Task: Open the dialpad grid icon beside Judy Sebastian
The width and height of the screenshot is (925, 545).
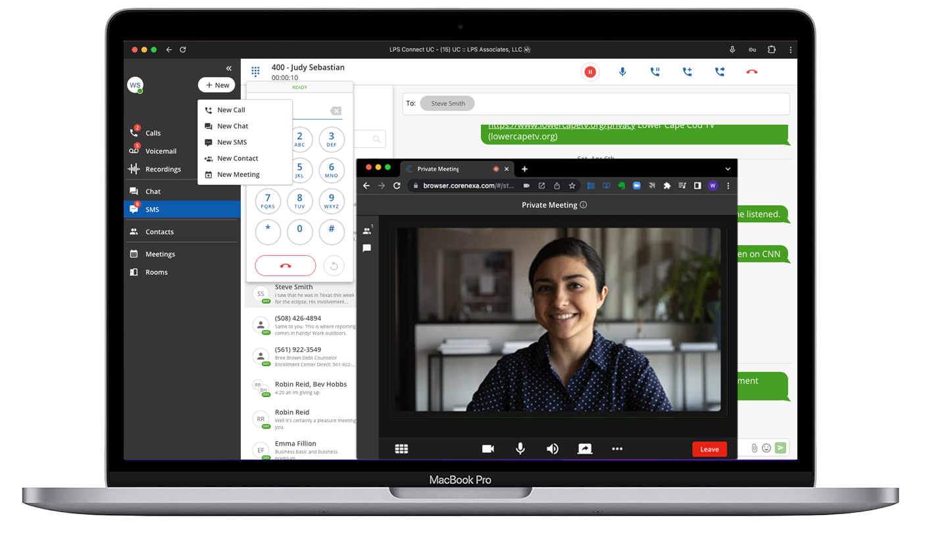Action: coord(255,72)
